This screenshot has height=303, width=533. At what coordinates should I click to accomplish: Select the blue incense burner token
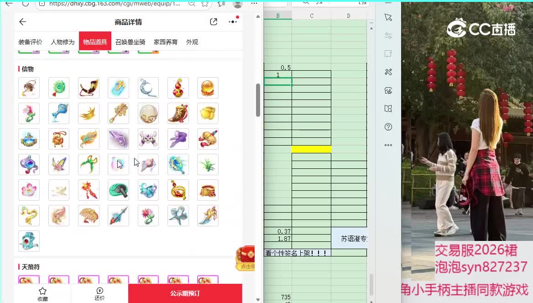29,139
